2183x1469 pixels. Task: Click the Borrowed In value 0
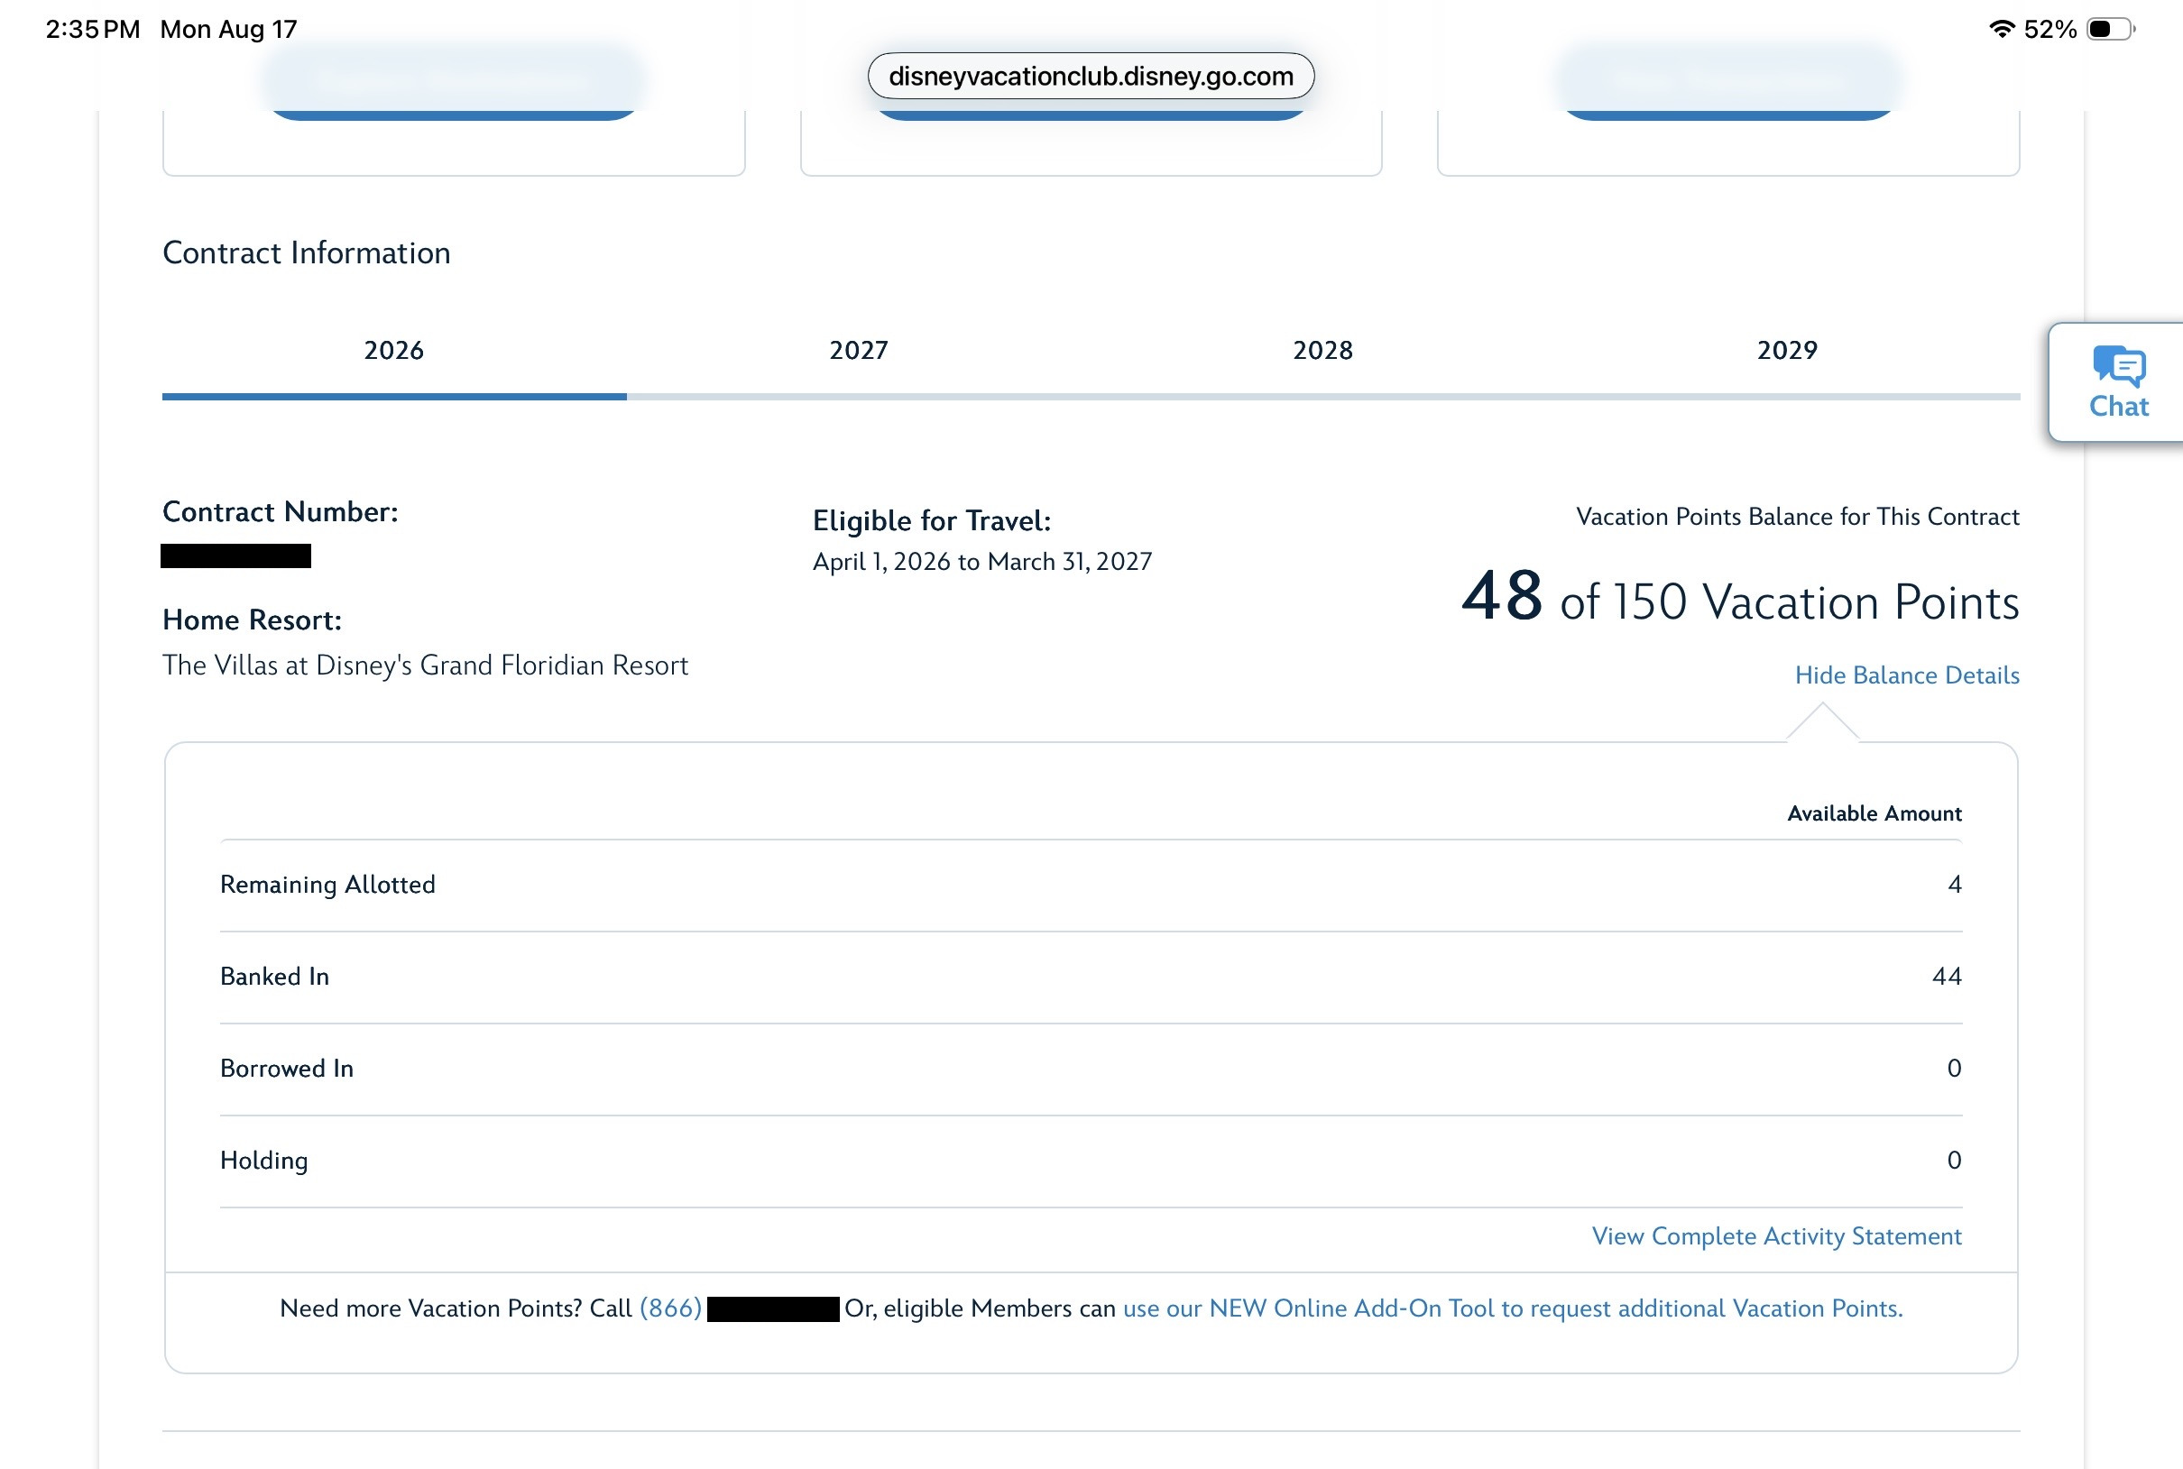[x=1955, y=1068]
